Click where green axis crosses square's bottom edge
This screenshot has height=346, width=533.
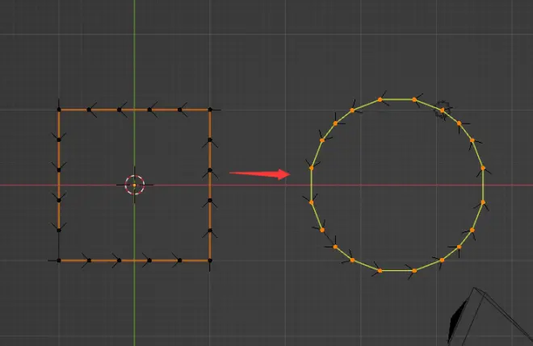135,261
